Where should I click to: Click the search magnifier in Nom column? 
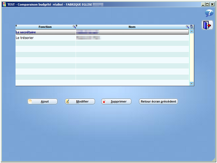(187, 27)
